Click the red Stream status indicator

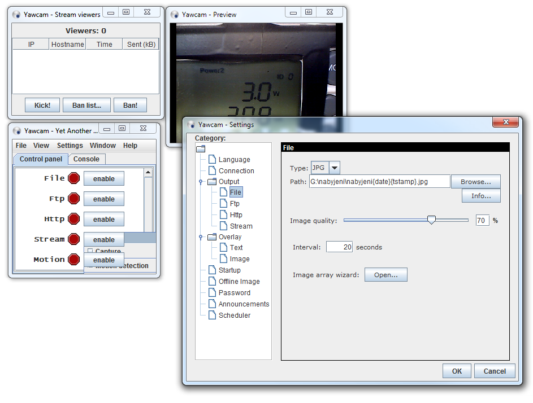point(74,239)
